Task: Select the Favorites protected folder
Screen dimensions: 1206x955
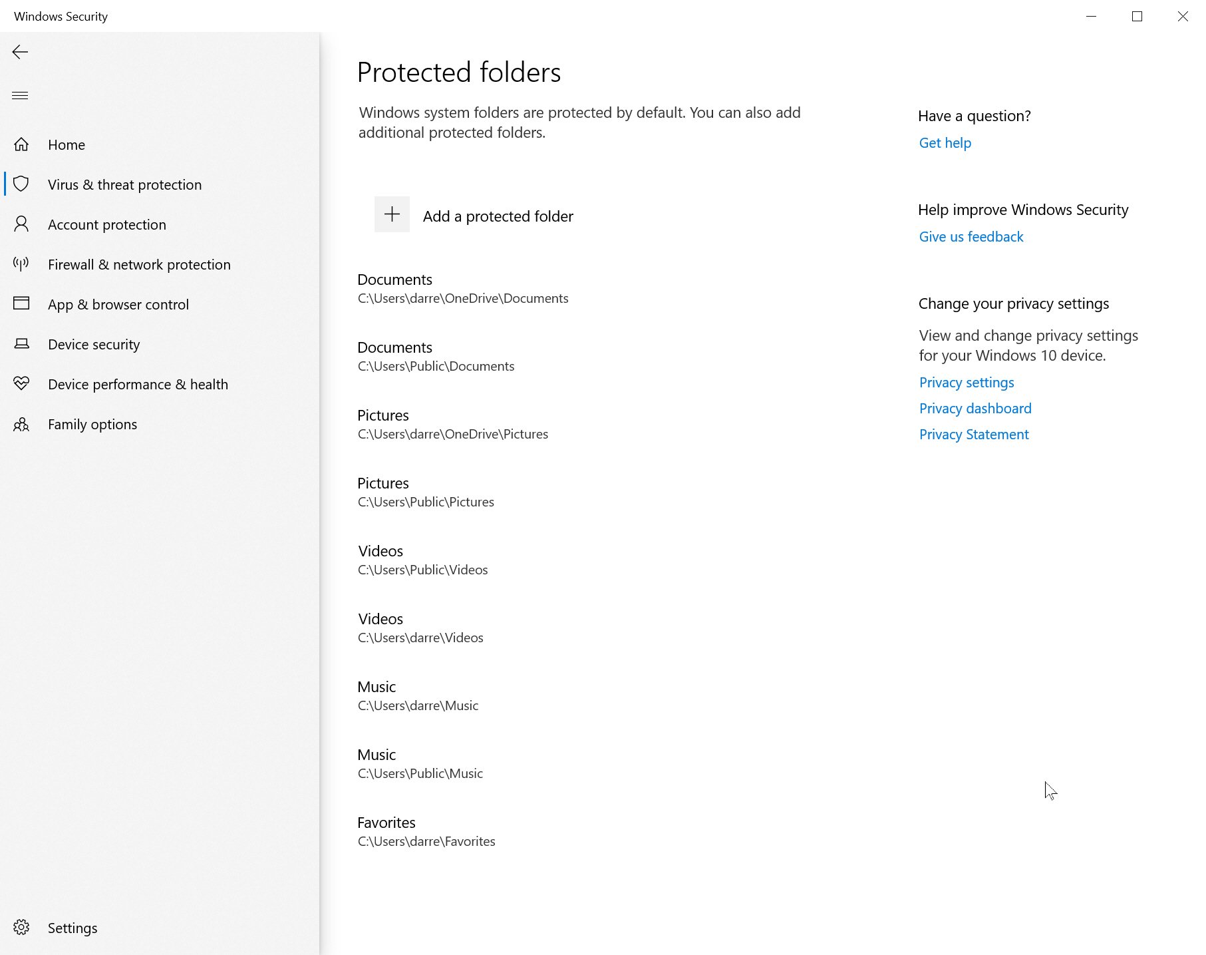Action: (426, 832)
